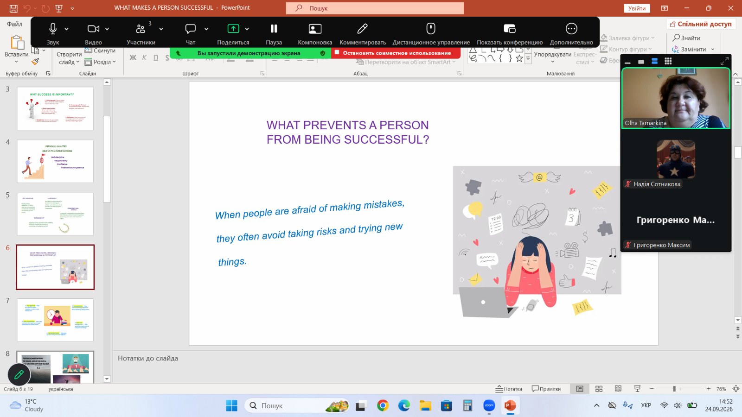Pause screen share with Пауза

tap(274, 29)
